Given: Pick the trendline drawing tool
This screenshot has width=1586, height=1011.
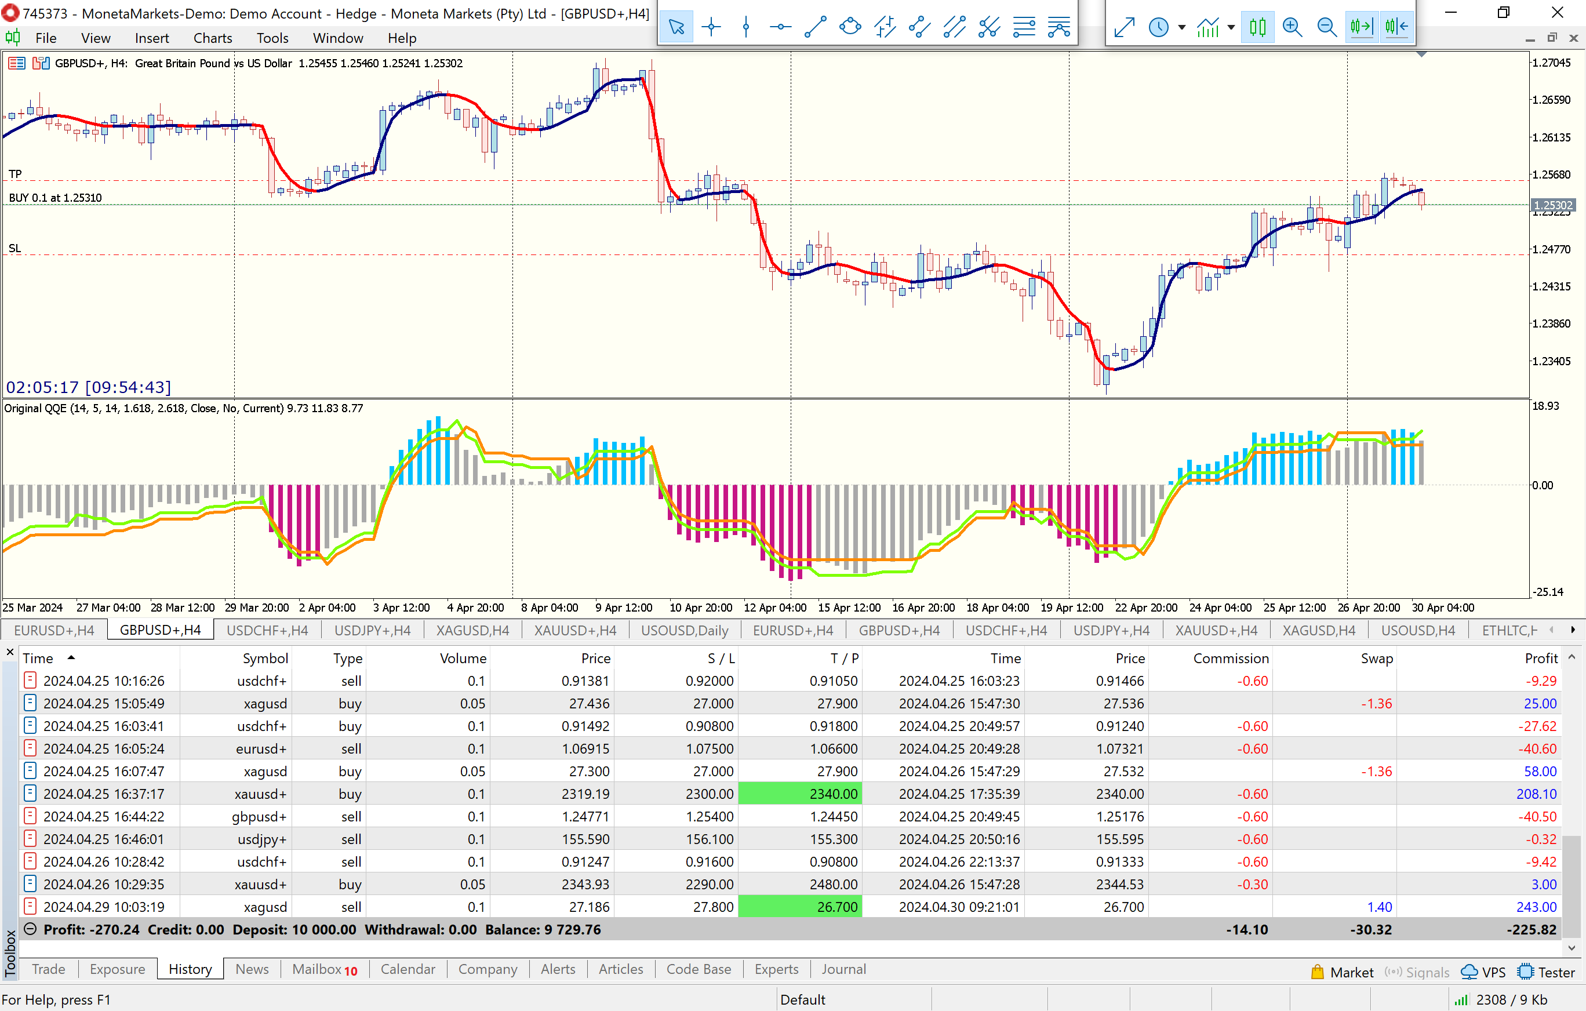Looking at the screenshot, I should point(814,27).
